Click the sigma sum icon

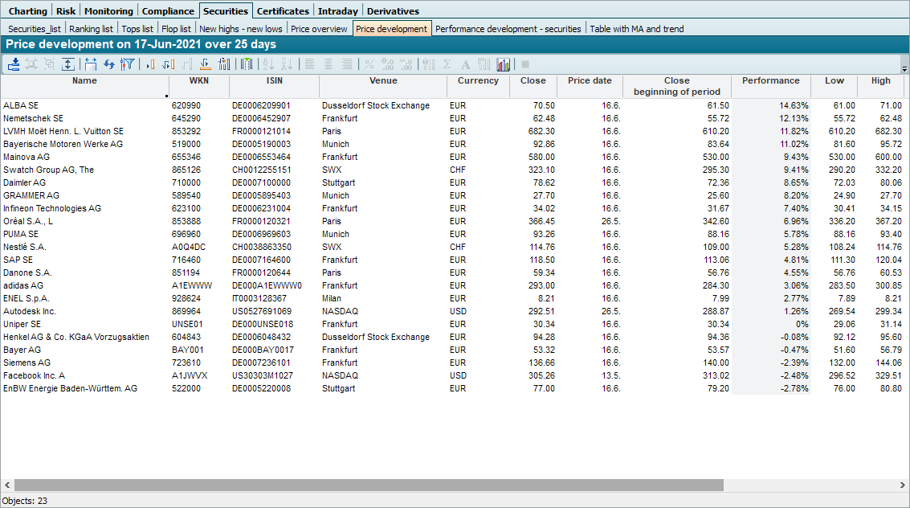pos(447,64)
